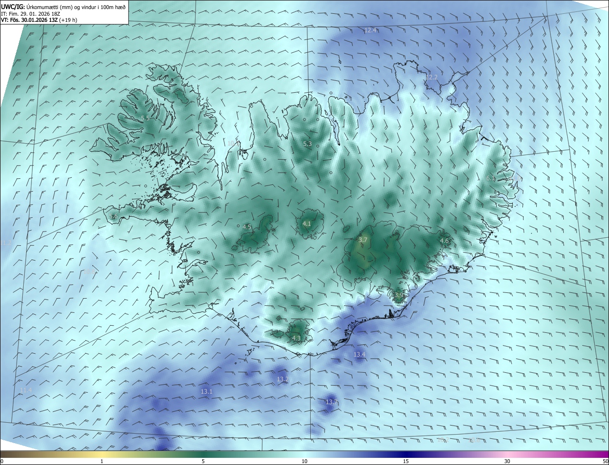Screen dimensions: 609x465
Task: Click the 3.9 value near the south coast
Action: coord(399,295)
